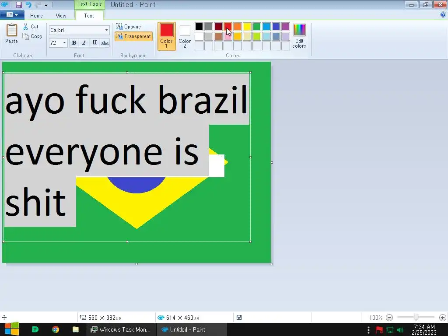Show hidden tray icons via dots
The width and height of the screenshot is (448, 336).
pos(368,330)
